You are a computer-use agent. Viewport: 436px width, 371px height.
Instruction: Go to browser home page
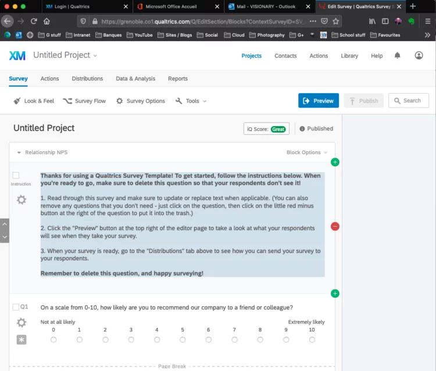tap(47, 21)
